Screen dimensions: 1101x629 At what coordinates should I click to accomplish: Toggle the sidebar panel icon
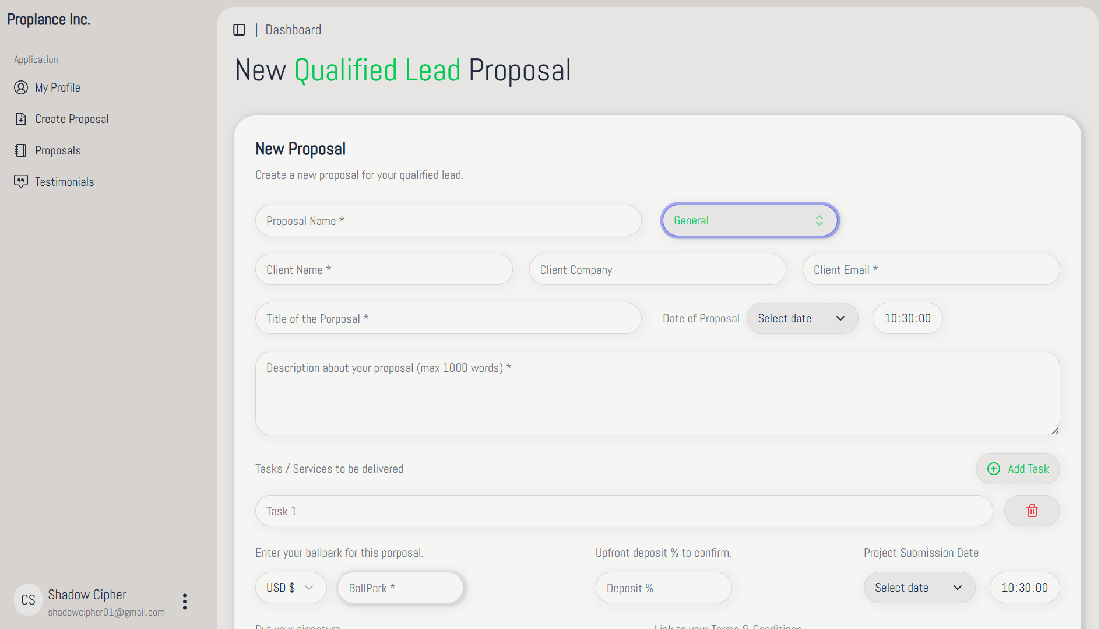coord(239,30)
